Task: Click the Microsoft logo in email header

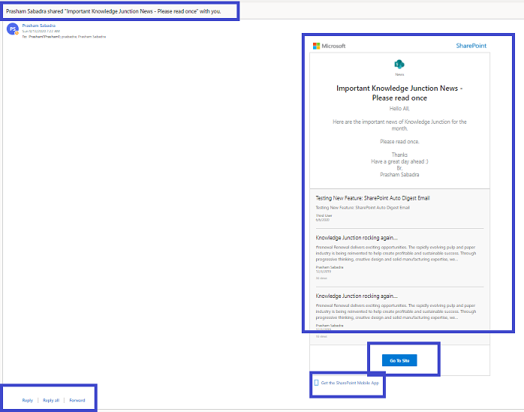Action: 329,46
